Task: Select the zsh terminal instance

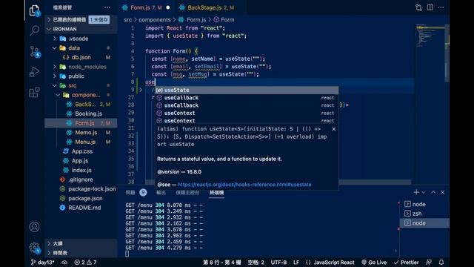Action: pos(424,214)
